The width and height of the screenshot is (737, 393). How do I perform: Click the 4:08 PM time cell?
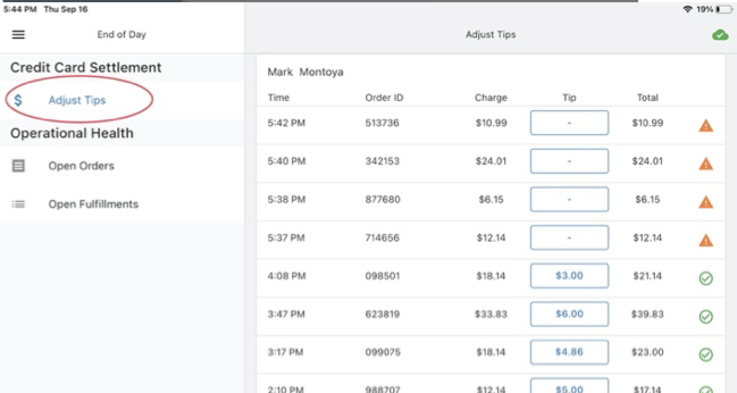click(x=287, y=276)
